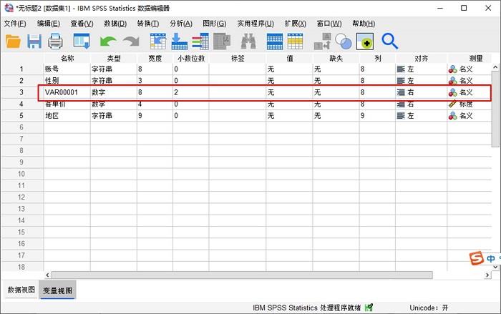Click the left-align icon in the 账号 row

[x=401, y=69]
